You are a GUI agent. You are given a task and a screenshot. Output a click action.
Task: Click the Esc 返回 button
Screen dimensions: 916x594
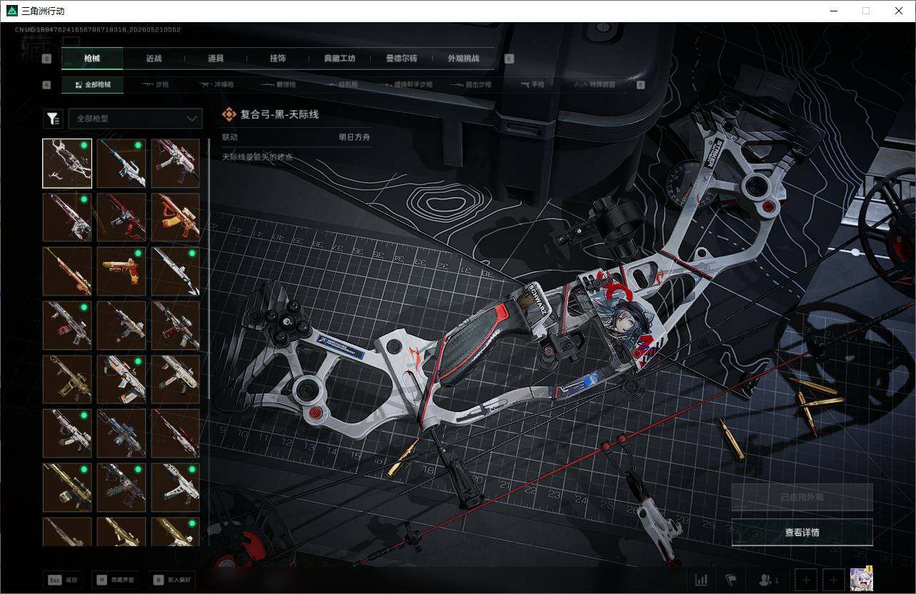63,580
